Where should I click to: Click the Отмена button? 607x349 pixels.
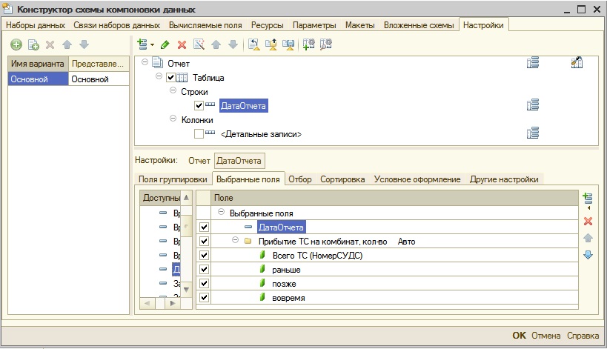(x=545, y=336)
